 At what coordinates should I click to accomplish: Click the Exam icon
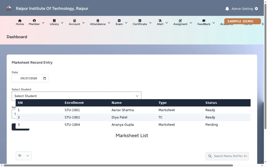pyautogui.click(x=119, y=21)
